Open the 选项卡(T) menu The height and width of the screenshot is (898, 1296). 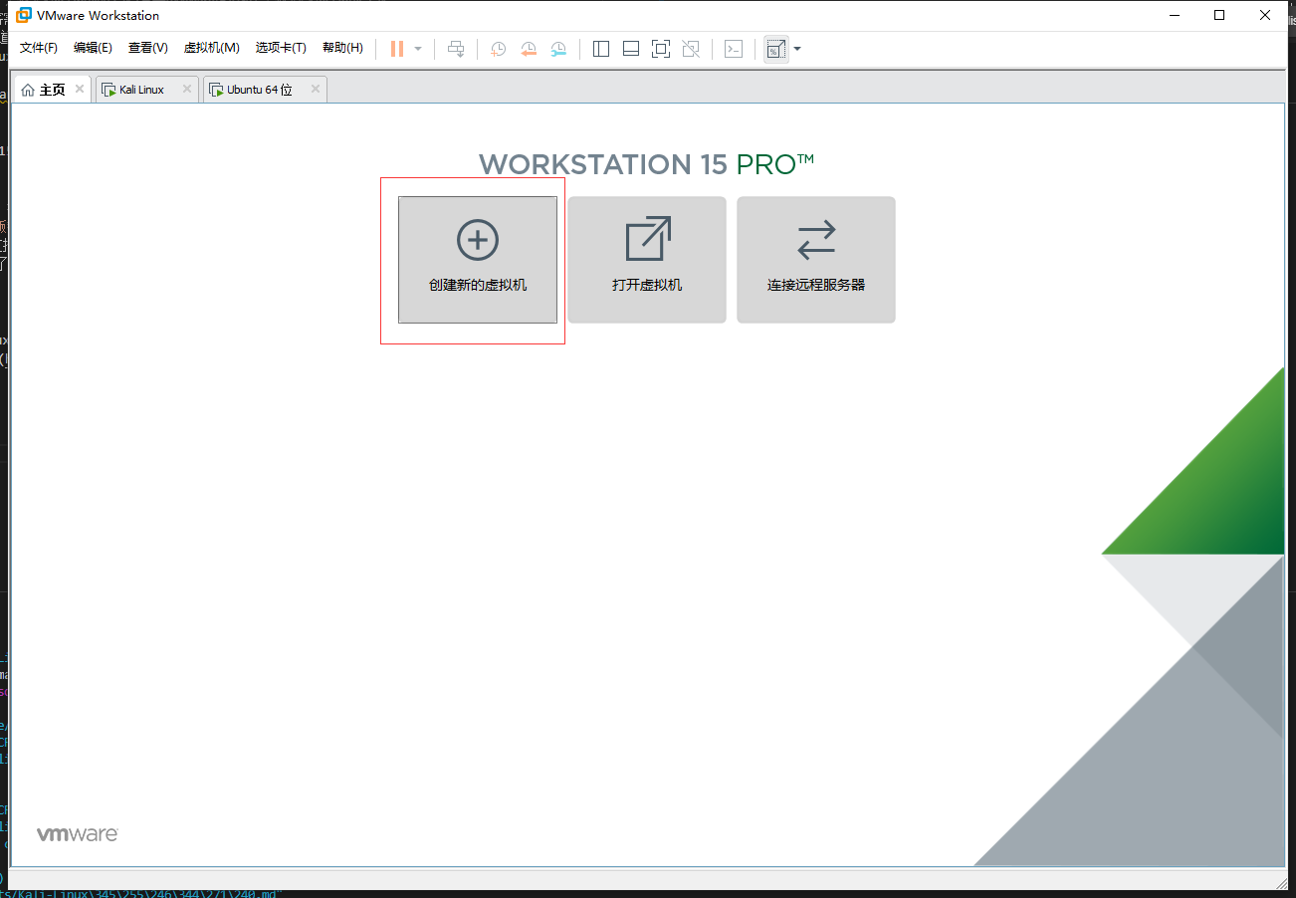[x=281, y=48]
